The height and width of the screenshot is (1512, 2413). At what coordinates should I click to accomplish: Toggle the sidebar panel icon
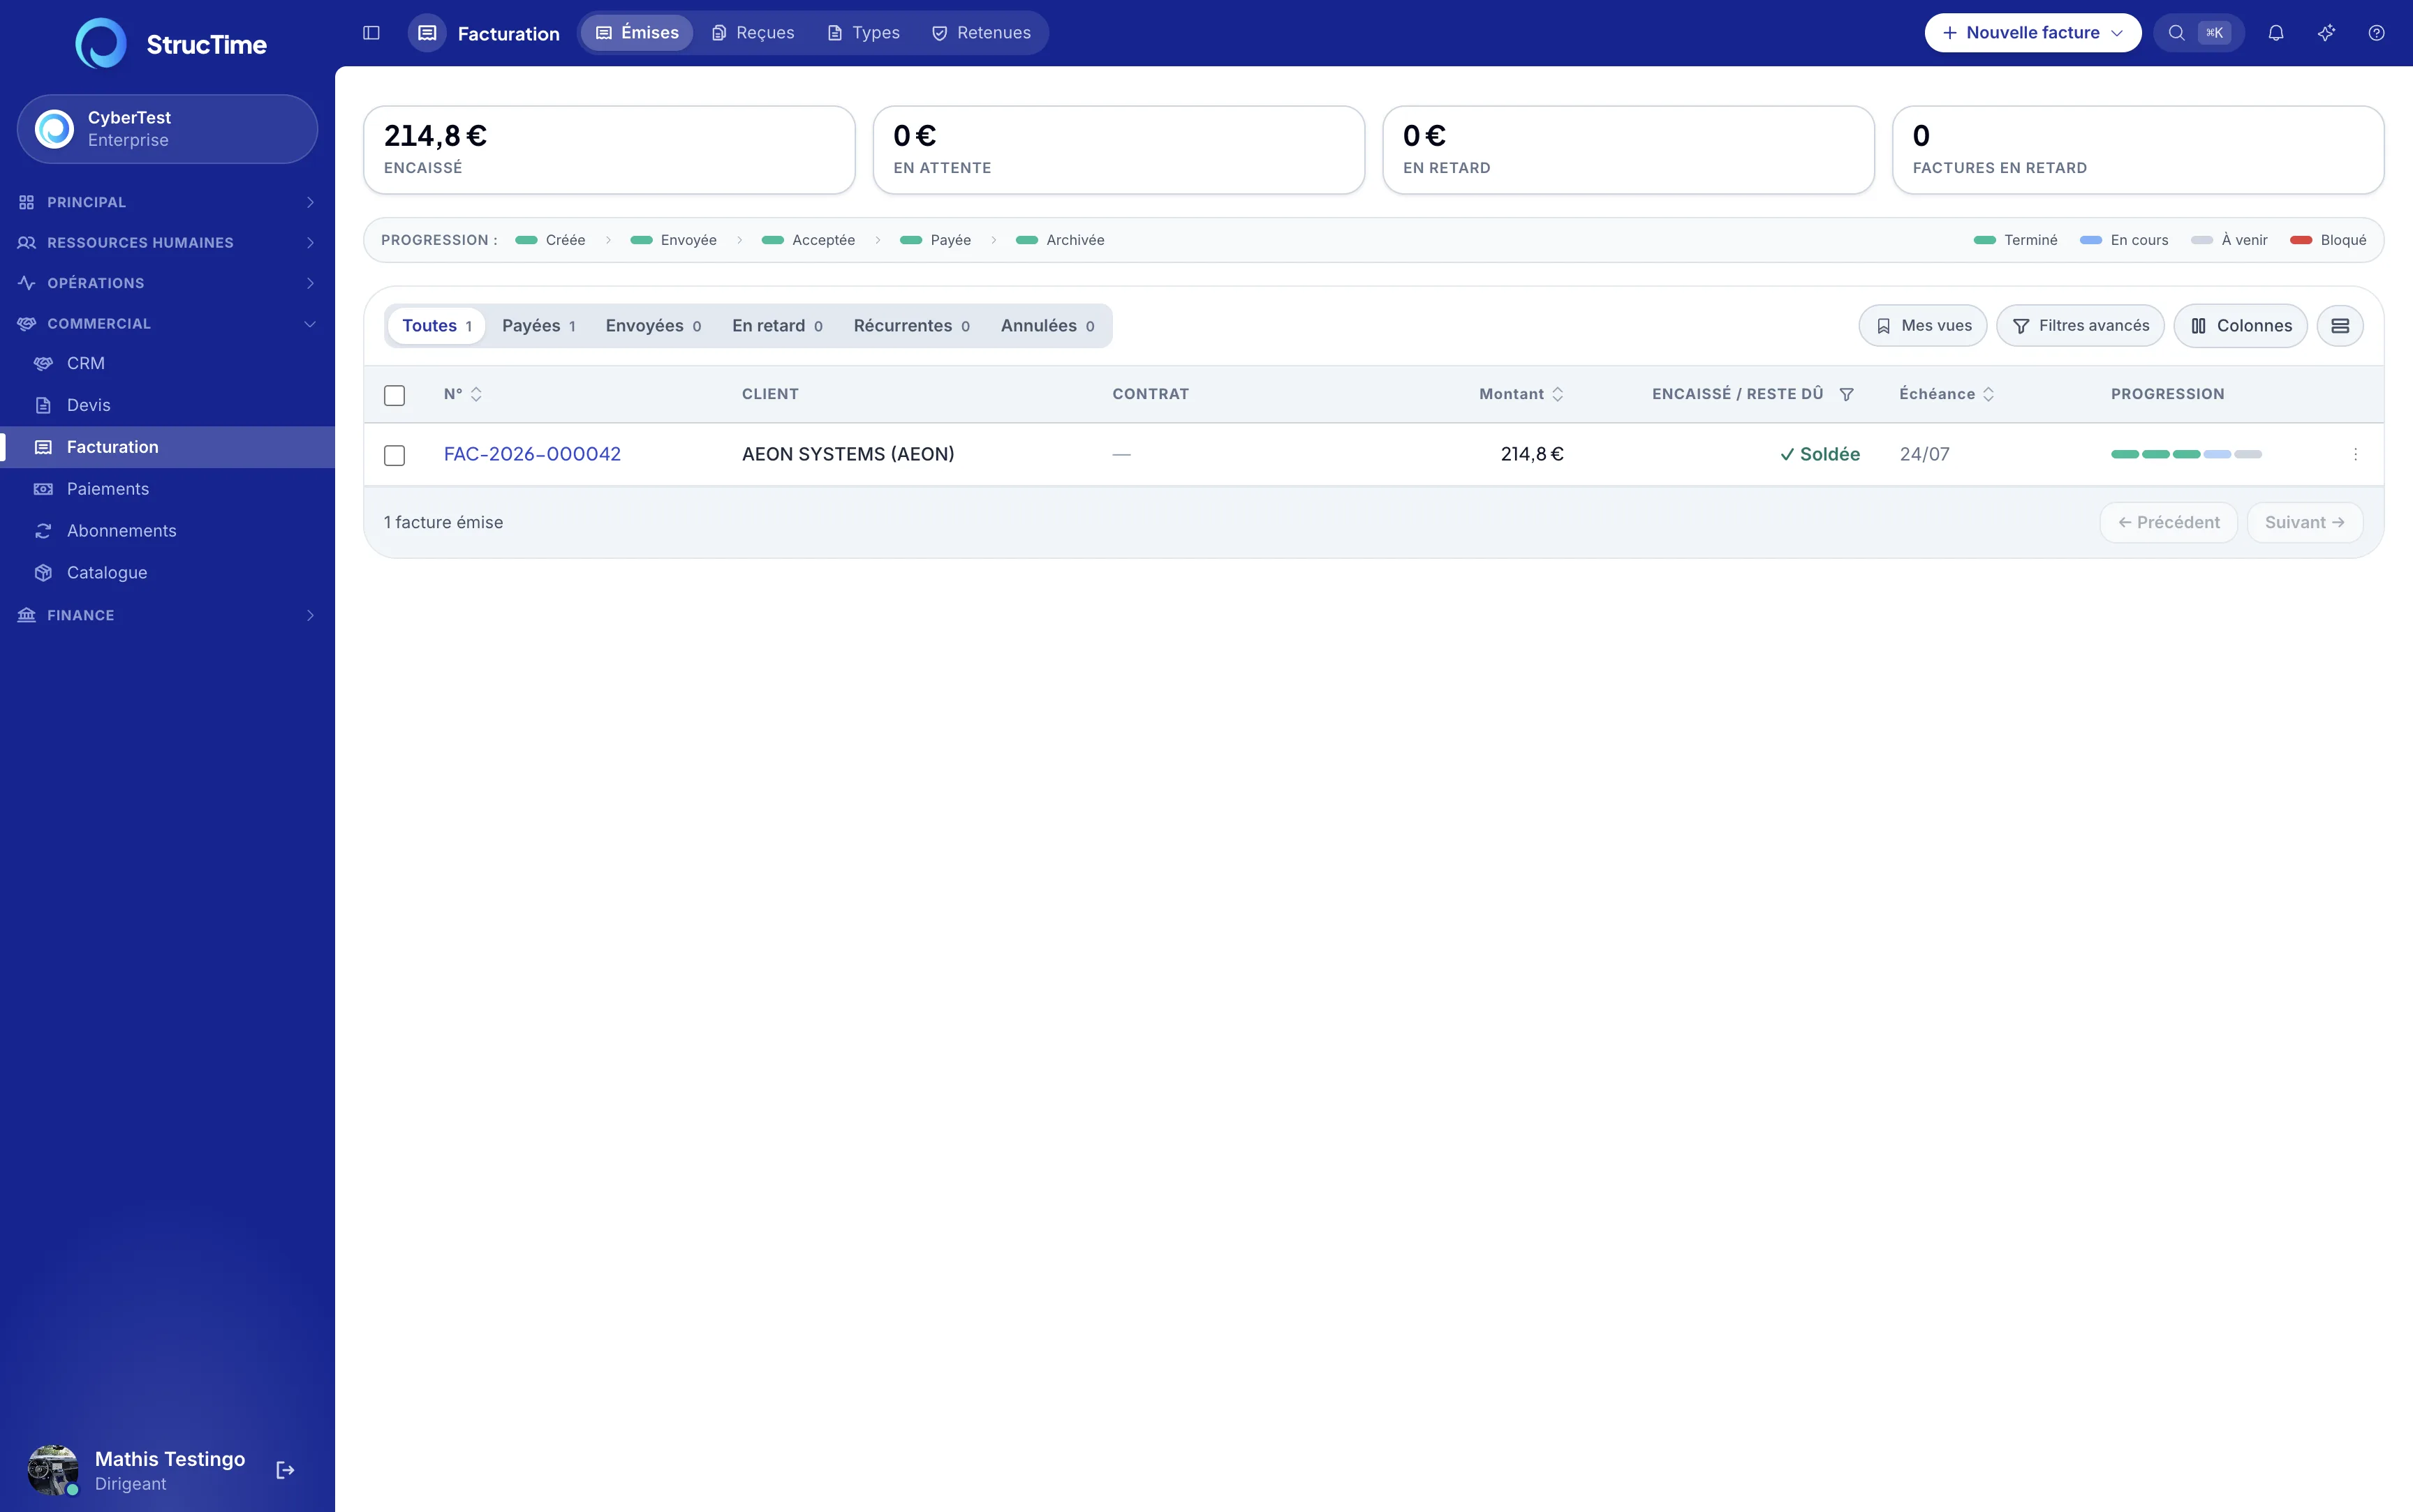click(371, 33)
